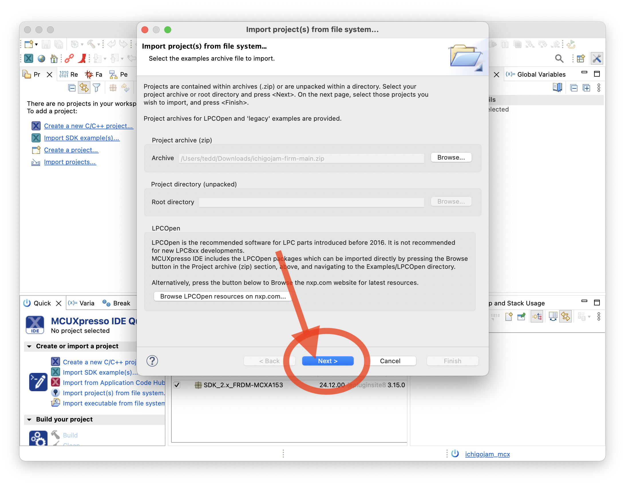Screen dimensions: 625x485
Task: Collapse all in the Global Variables toolbar
Action: pyautogui.click(x=574, y=88)
